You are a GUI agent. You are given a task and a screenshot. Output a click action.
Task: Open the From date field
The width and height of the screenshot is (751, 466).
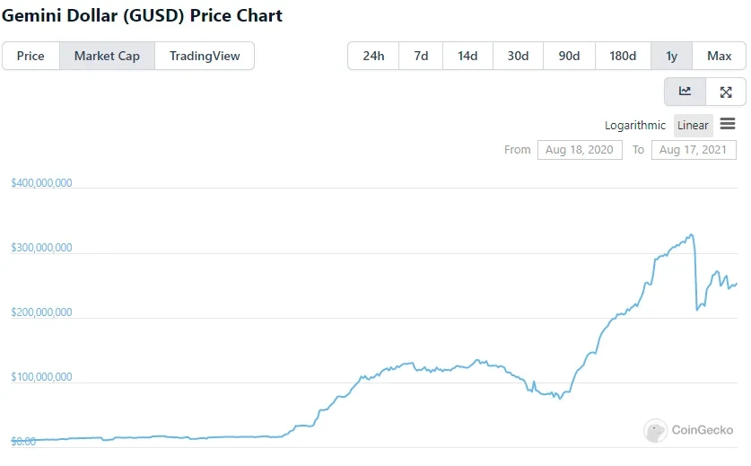pos(580,150)
